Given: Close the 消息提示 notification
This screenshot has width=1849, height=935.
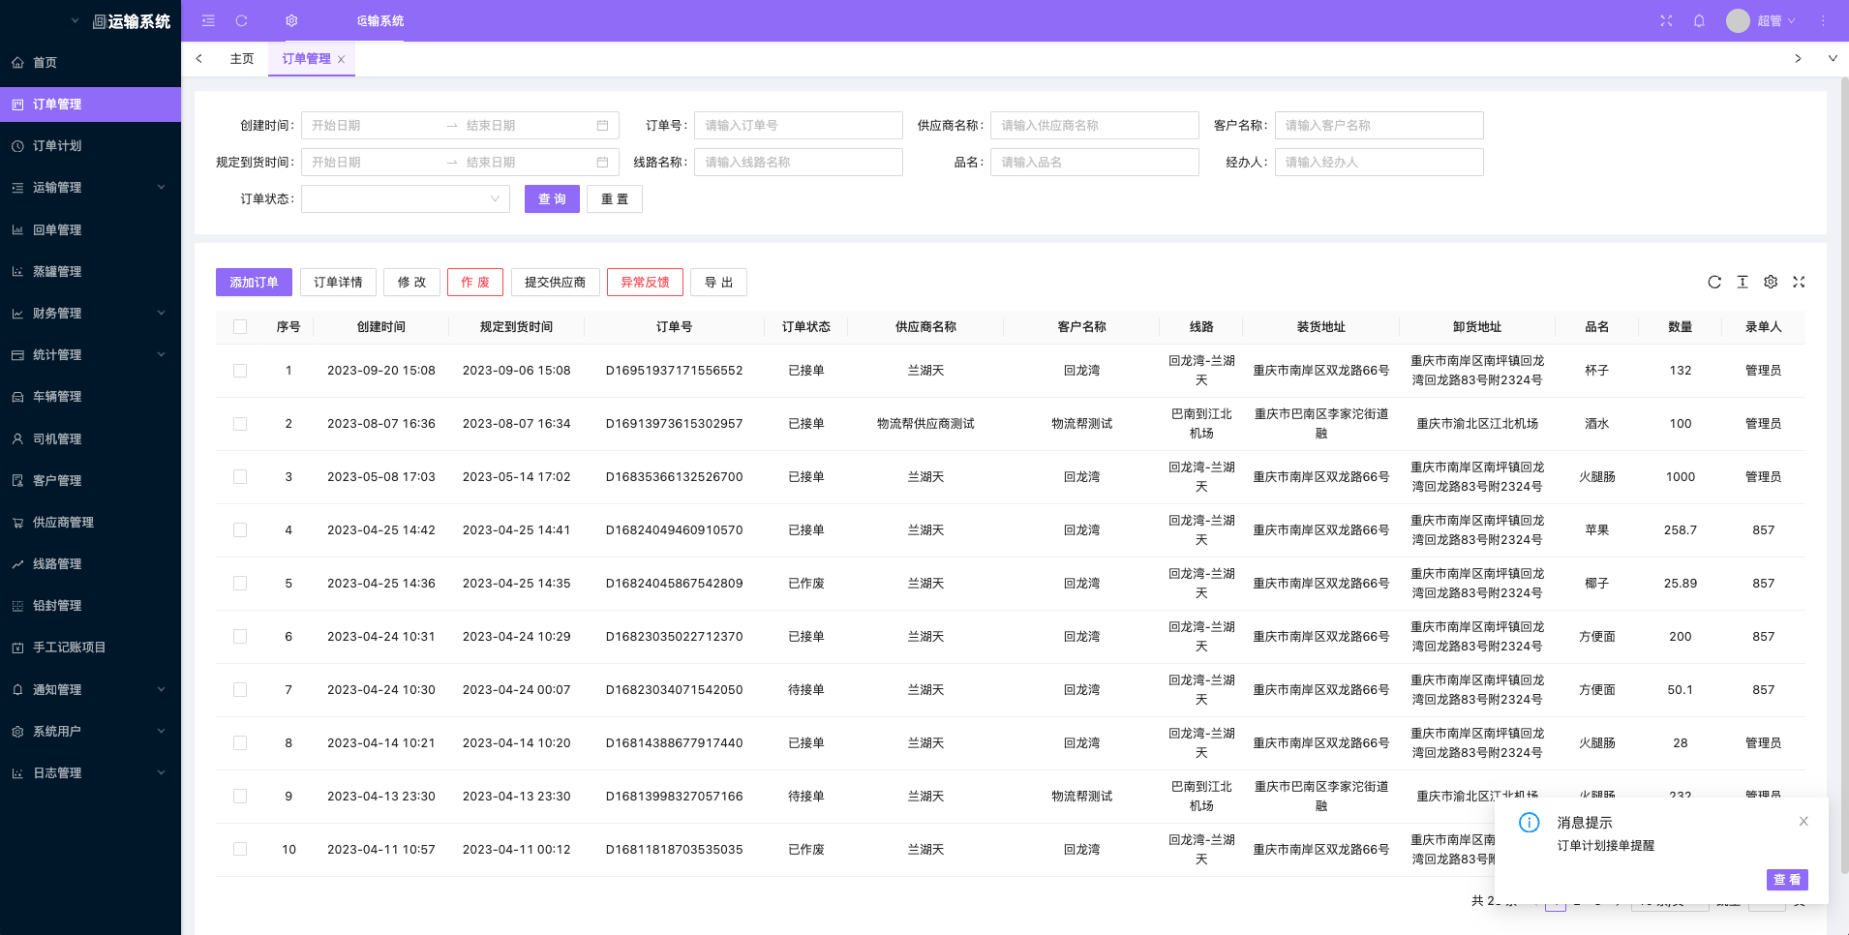Looking at the screenshot, I should tap(1804, 822).
